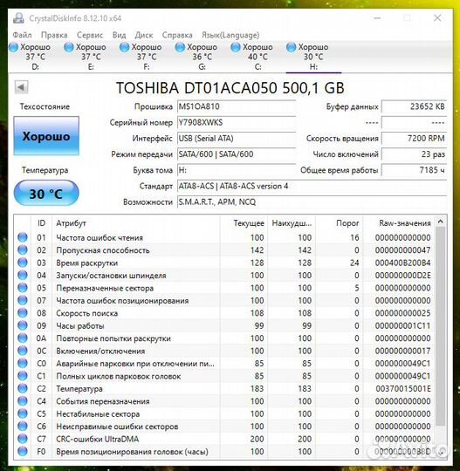Viewport: 460px width, 471px height.
Task: Click the SMART table scrollbar up arrow
Action: (441, 222)
